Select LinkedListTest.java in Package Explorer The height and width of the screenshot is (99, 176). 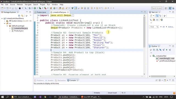pos(20,28)
